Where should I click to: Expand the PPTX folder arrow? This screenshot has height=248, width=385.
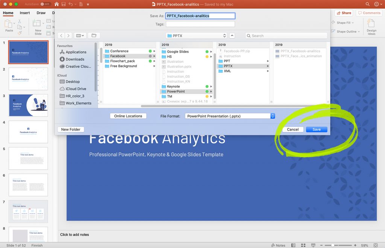(x=268, y=66)
